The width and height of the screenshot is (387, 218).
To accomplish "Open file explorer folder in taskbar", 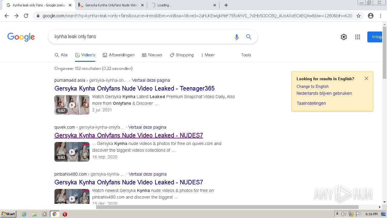I will (34, 214).
